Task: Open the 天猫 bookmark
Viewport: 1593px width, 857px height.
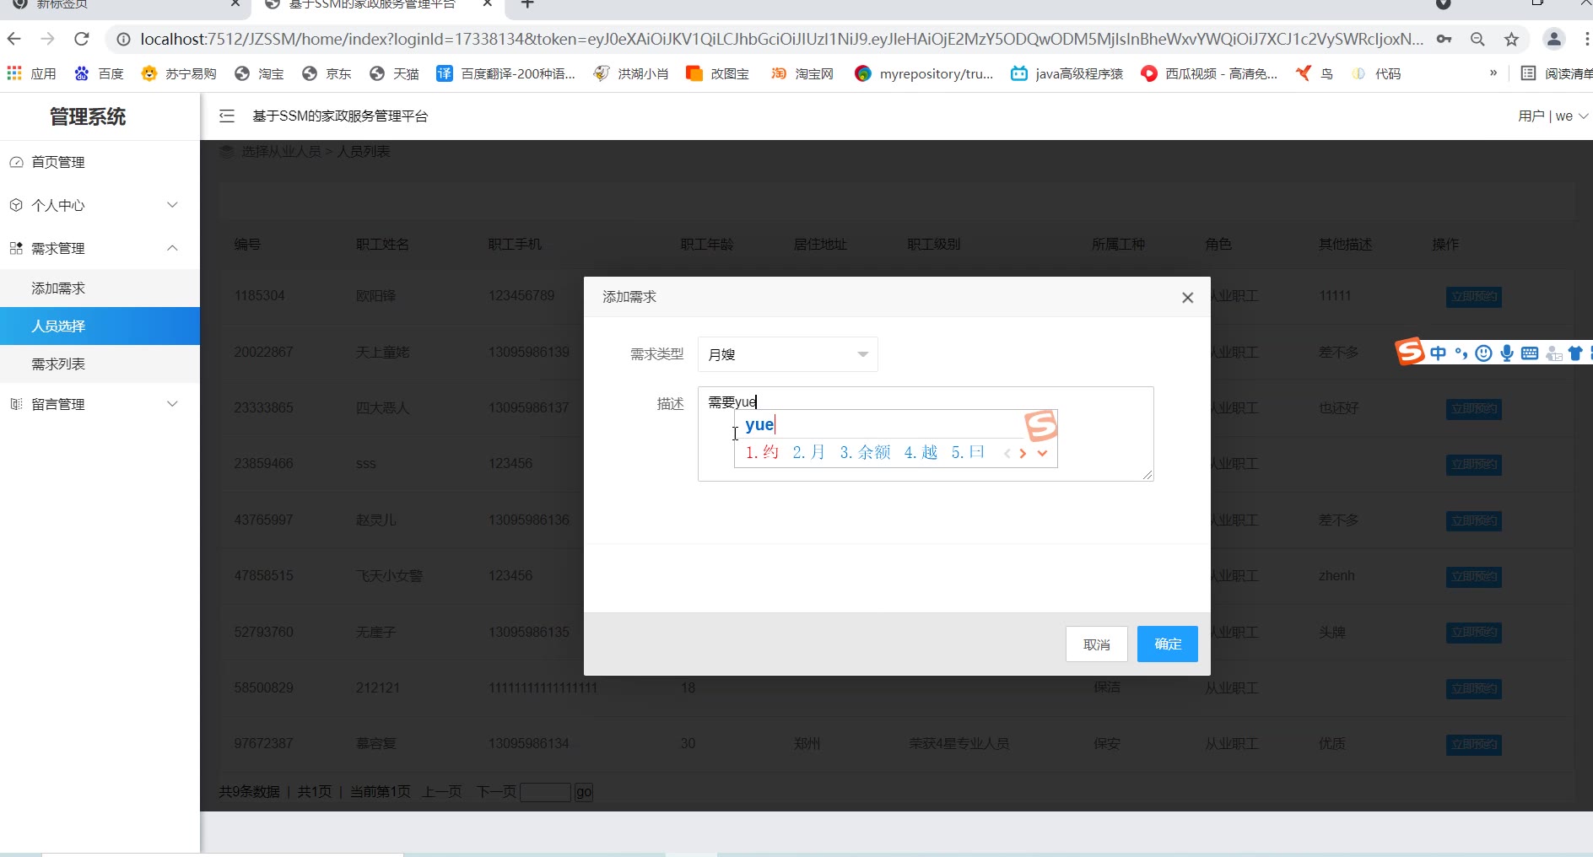Action: pyautogui.click(x=394, y=73)
